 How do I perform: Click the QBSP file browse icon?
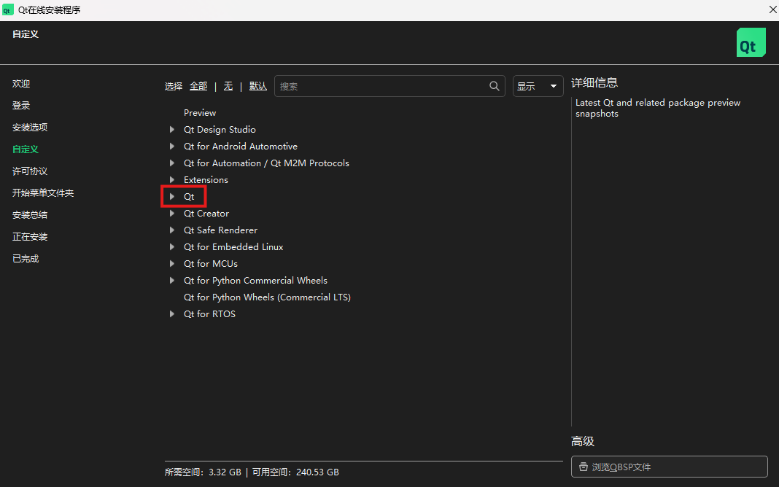click(584, 467)
